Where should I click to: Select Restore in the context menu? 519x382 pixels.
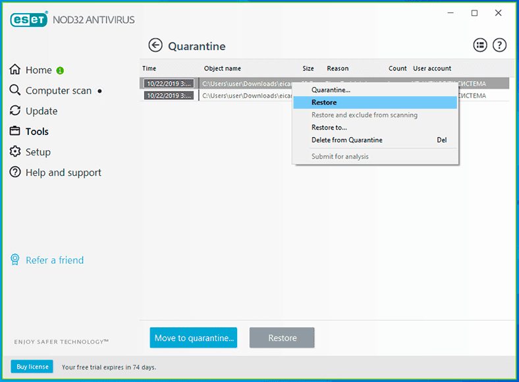pyautogui.click(x=375, y=102)
